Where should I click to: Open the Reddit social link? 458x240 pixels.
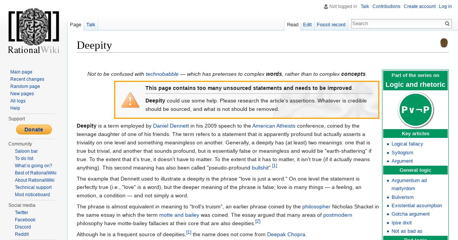(x=22, y=234)
